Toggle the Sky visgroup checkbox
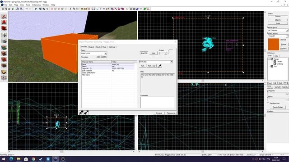The width and height of the screenshot is (289, 162). (272, 66)
